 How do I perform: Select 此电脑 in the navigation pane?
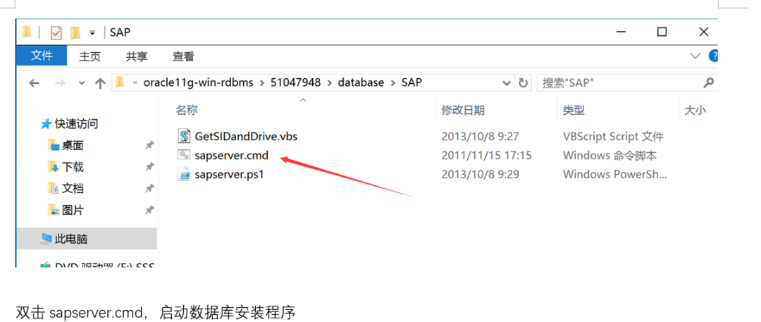[x=71, y=238]
